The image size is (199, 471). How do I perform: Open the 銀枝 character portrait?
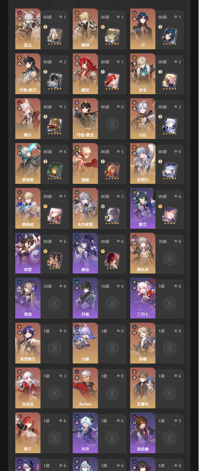(85, 74)
